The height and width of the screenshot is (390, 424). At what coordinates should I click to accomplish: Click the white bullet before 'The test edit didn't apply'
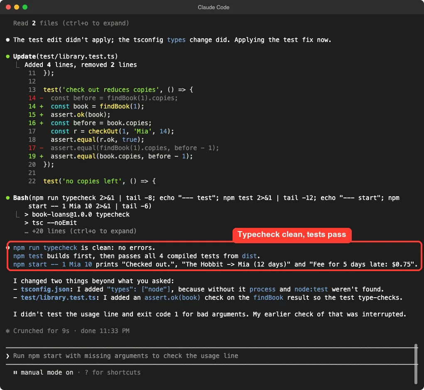[x=8, y=40]
